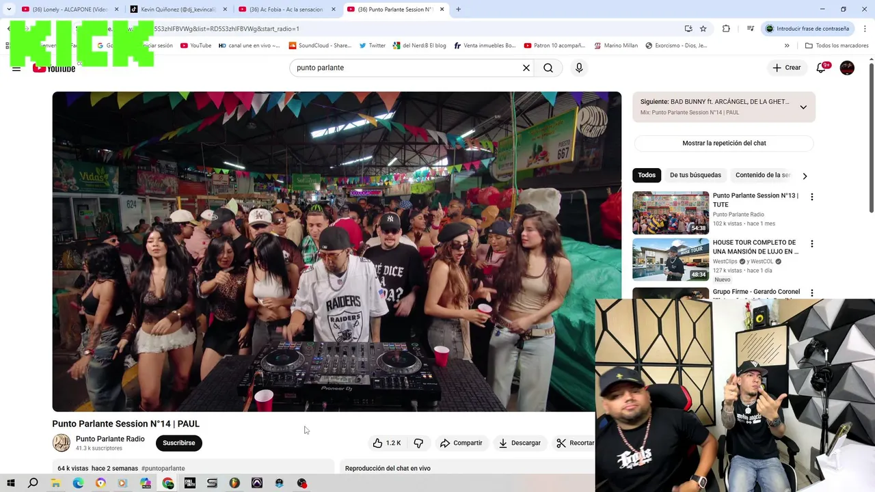Select the Todos filter chip
The image size is (875, 492).
pos(647,175)
